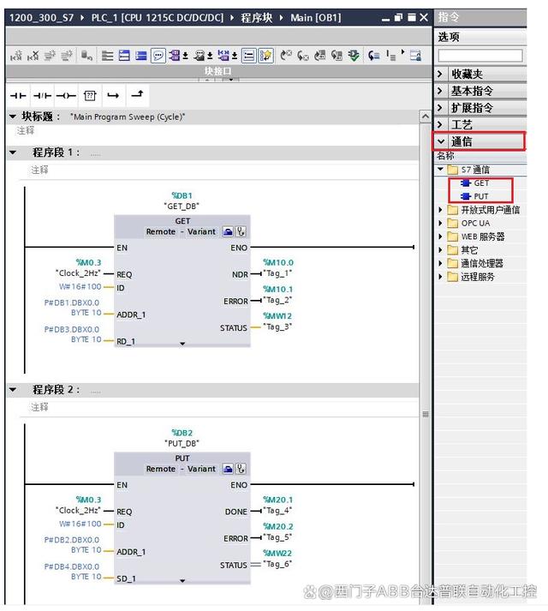Click the 块接口 block interface bar
Screen dimensions: 548x611
click(x=218, y=71)
